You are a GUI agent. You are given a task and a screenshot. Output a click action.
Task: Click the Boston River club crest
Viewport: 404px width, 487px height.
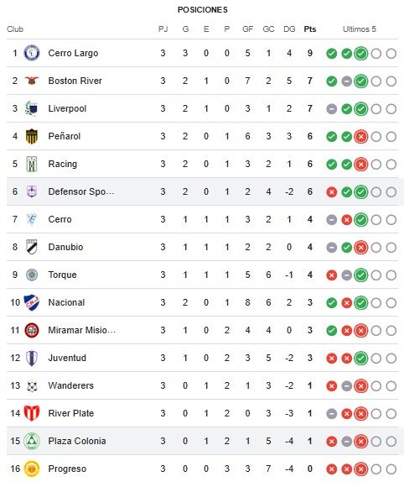point(32,81)
